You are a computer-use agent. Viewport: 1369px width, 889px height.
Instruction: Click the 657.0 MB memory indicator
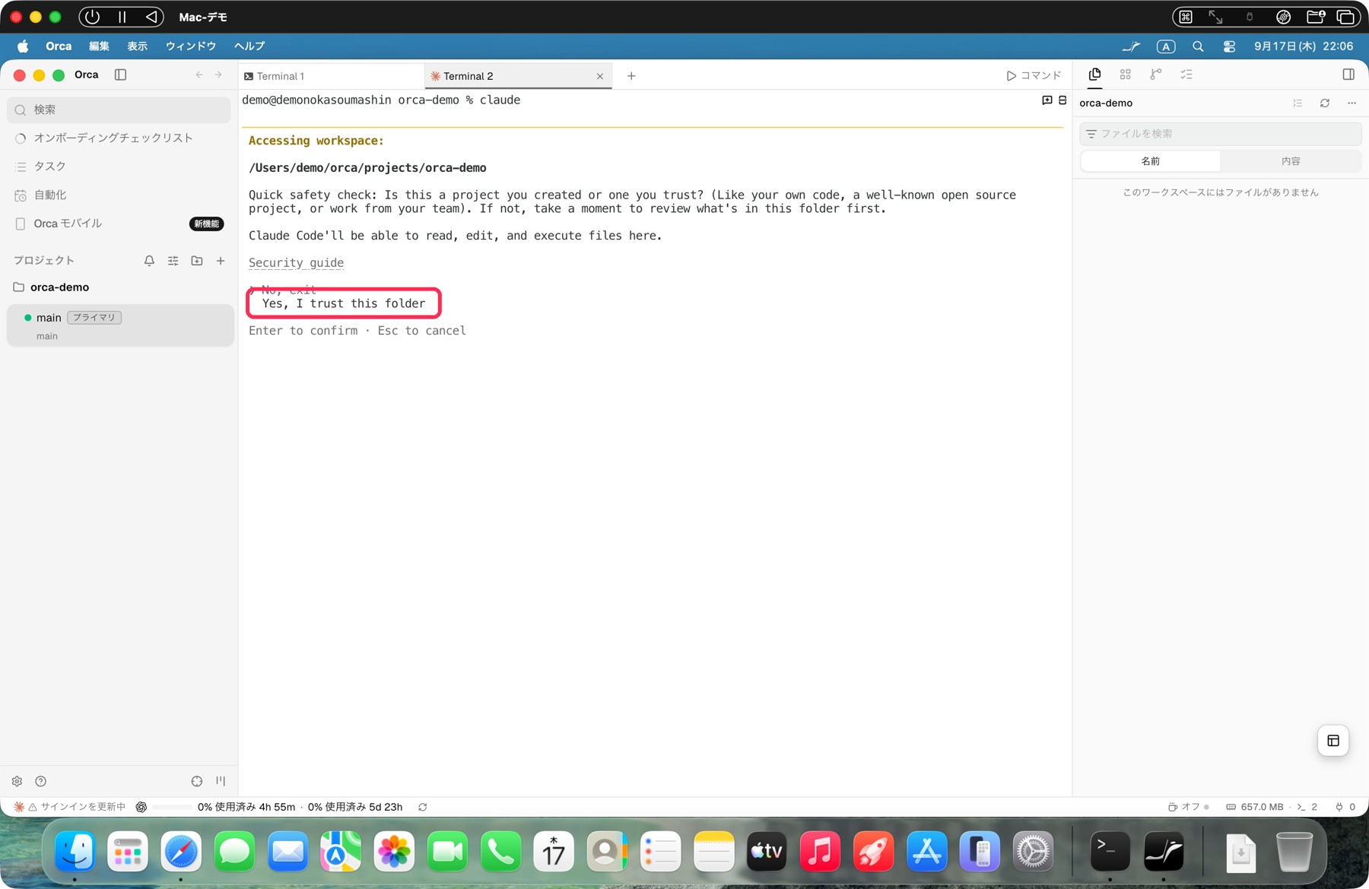tap(1255, 807)
